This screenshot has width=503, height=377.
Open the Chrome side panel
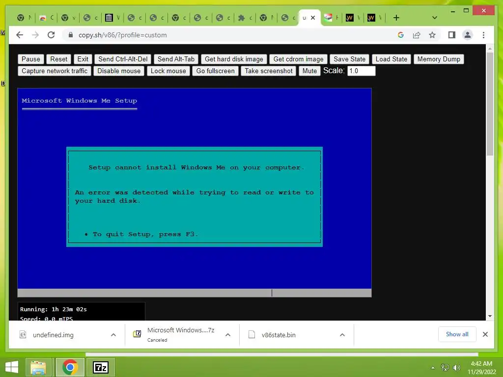[452, 35]
